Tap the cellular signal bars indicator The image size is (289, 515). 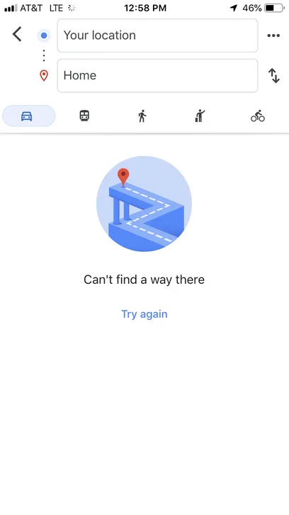click(11, 8)
